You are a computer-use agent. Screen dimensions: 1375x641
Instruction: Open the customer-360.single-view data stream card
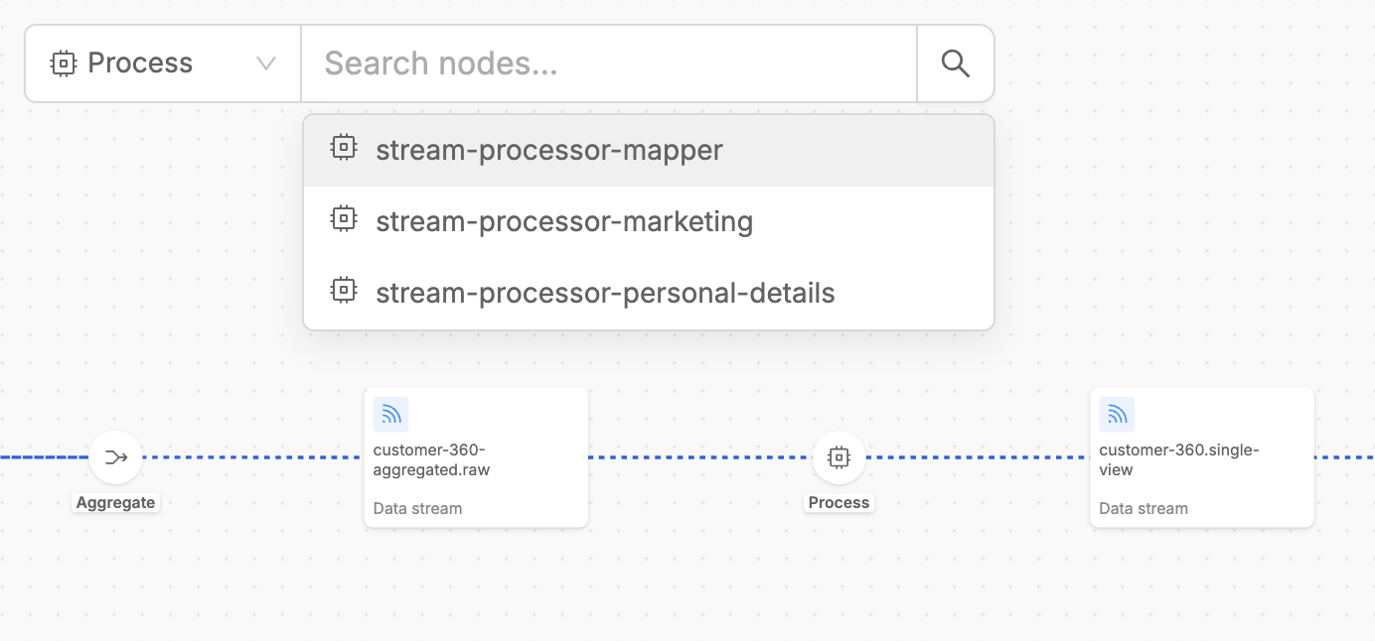pos(1202,457)
